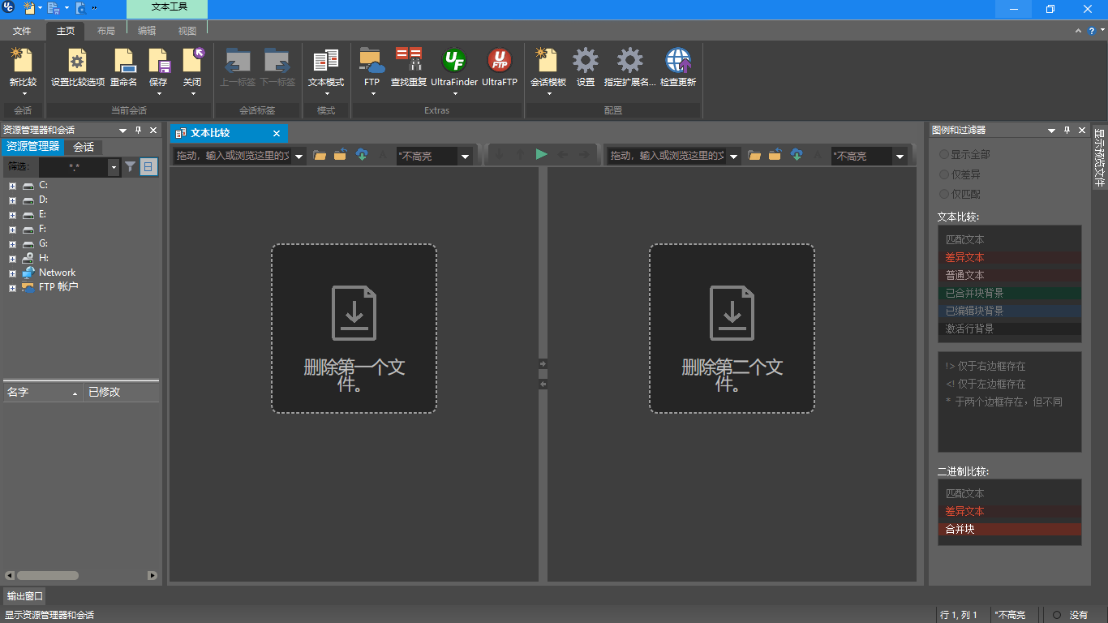This screenshot has width=1108, height=623.
Task: Go to 上一标签 previous session tab
Action: (x=238, y=67)
